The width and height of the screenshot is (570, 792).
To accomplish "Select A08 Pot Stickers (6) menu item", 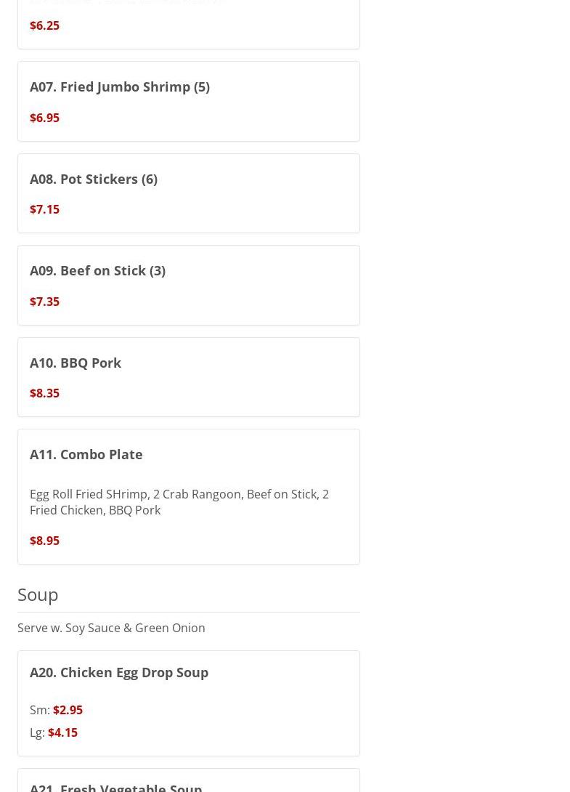I will point(94,179).
